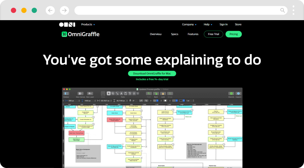This screenshot has height=168, width=304.
Task: Click the flip horizontal button
Action: [x=141, y=101]
